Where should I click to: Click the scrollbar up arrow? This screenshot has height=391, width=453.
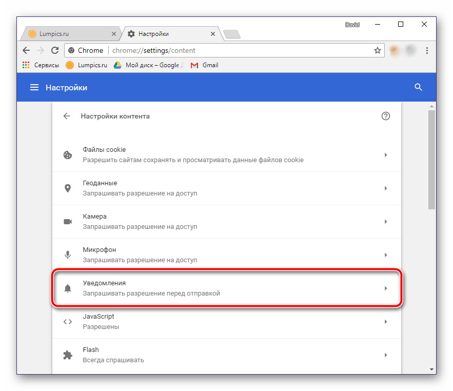coord(431,106)
